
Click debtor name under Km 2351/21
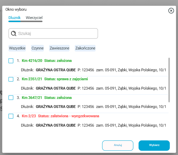tap(56, 88)
